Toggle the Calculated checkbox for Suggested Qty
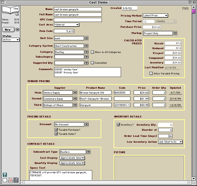This screenshot has width=197, height=186. 92,63
